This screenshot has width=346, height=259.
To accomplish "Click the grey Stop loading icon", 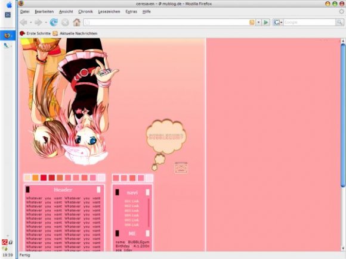I will [x=65, y=22].
